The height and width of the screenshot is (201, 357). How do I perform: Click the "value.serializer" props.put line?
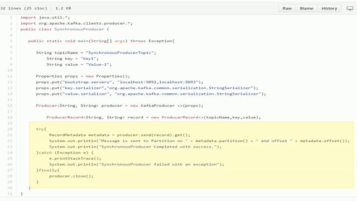click(151, 94)
